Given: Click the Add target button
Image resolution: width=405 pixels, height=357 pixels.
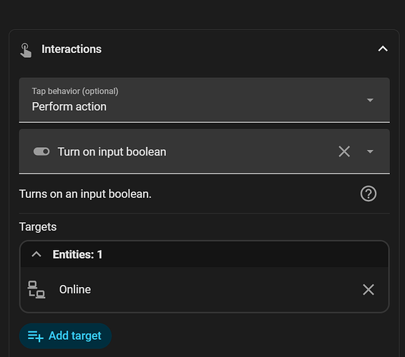Looking at the screenshot, I should pos(65,336).
